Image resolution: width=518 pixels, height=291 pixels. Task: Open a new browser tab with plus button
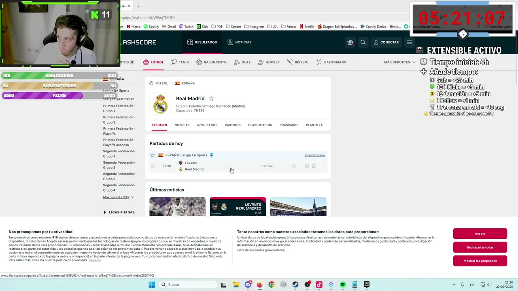[x=139, y=6]
